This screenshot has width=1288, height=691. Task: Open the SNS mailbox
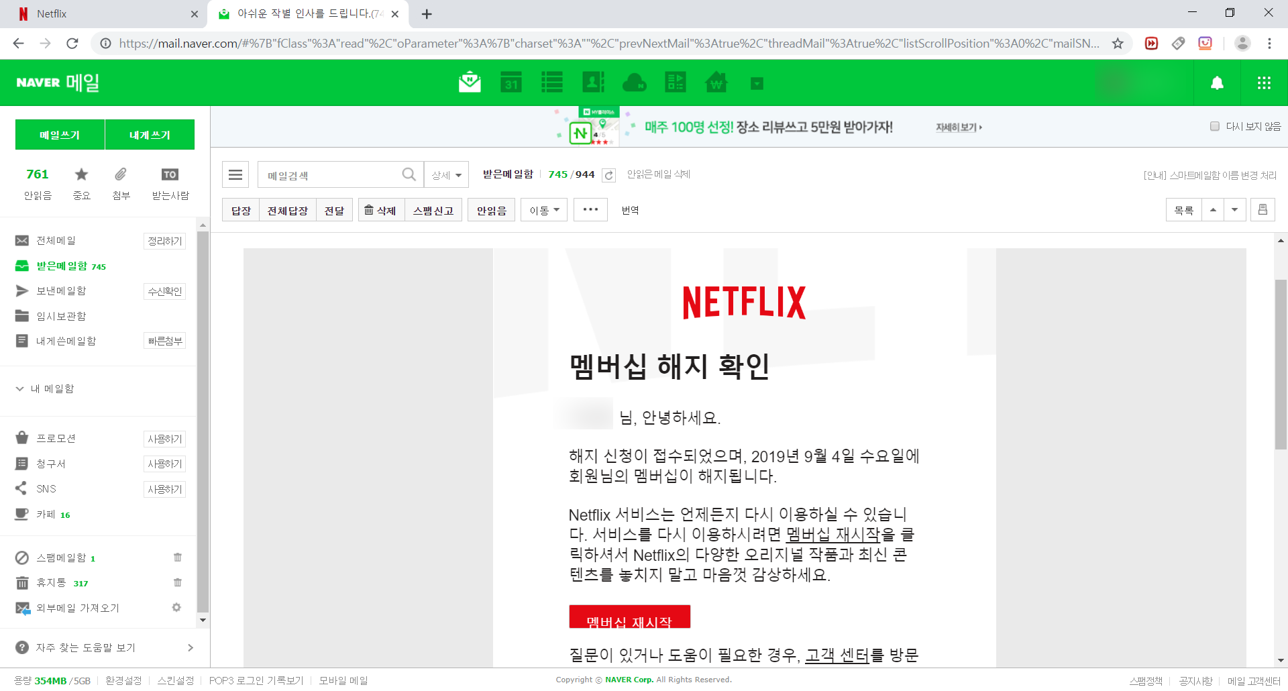[46, 489]
